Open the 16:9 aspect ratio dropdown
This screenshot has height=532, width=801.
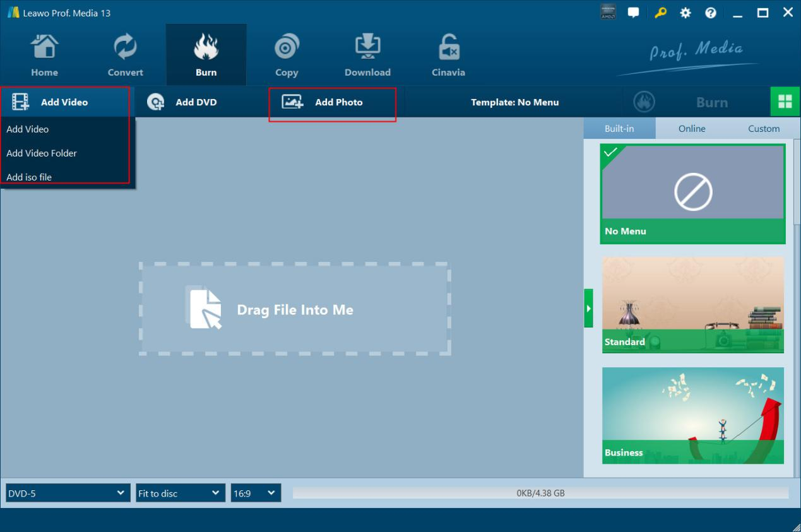point(256,494)
